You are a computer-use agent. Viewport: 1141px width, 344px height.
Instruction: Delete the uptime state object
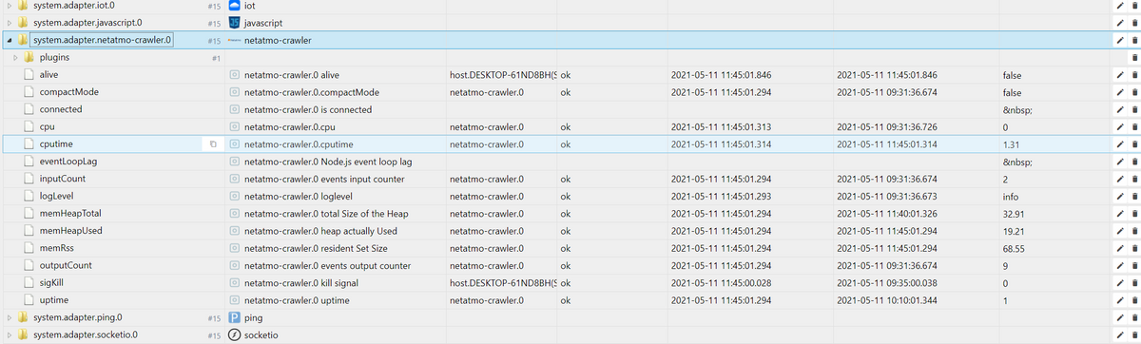(1134, 300)
